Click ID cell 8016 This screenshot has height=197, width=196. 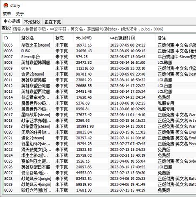click(9, 109)
